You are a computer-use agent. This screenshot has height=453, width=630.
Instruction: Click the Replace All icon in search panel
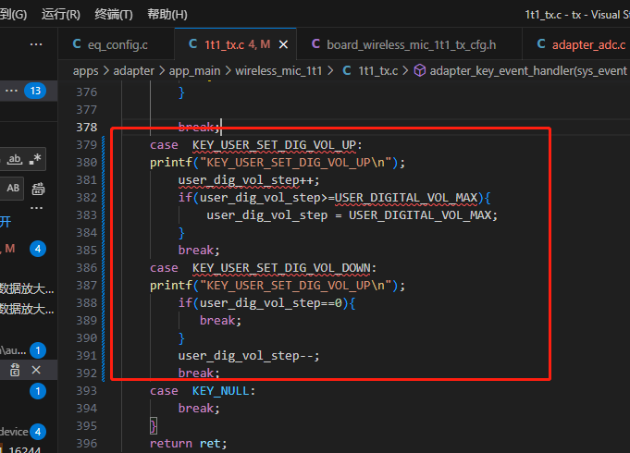(x=38, y=189)
